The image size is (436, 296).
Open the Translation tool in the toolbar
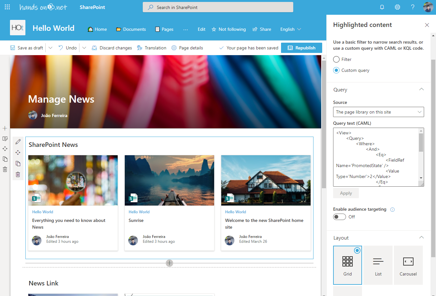click(x=151, y=47)
